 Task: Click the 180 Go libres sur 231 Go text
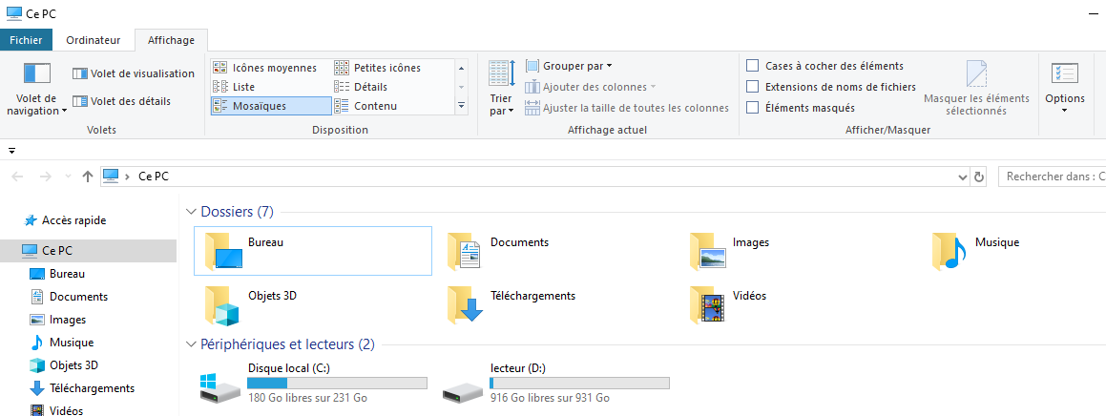(307, 398)
